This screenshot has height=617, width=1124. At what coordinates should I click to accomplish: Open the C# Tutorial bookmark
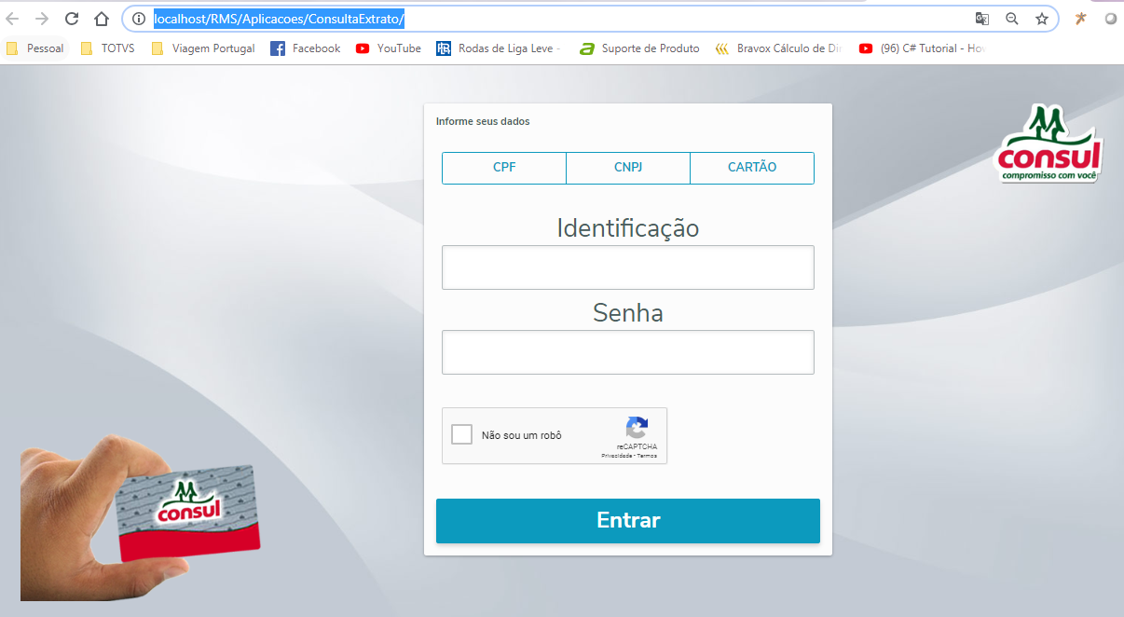pos(923,48)
